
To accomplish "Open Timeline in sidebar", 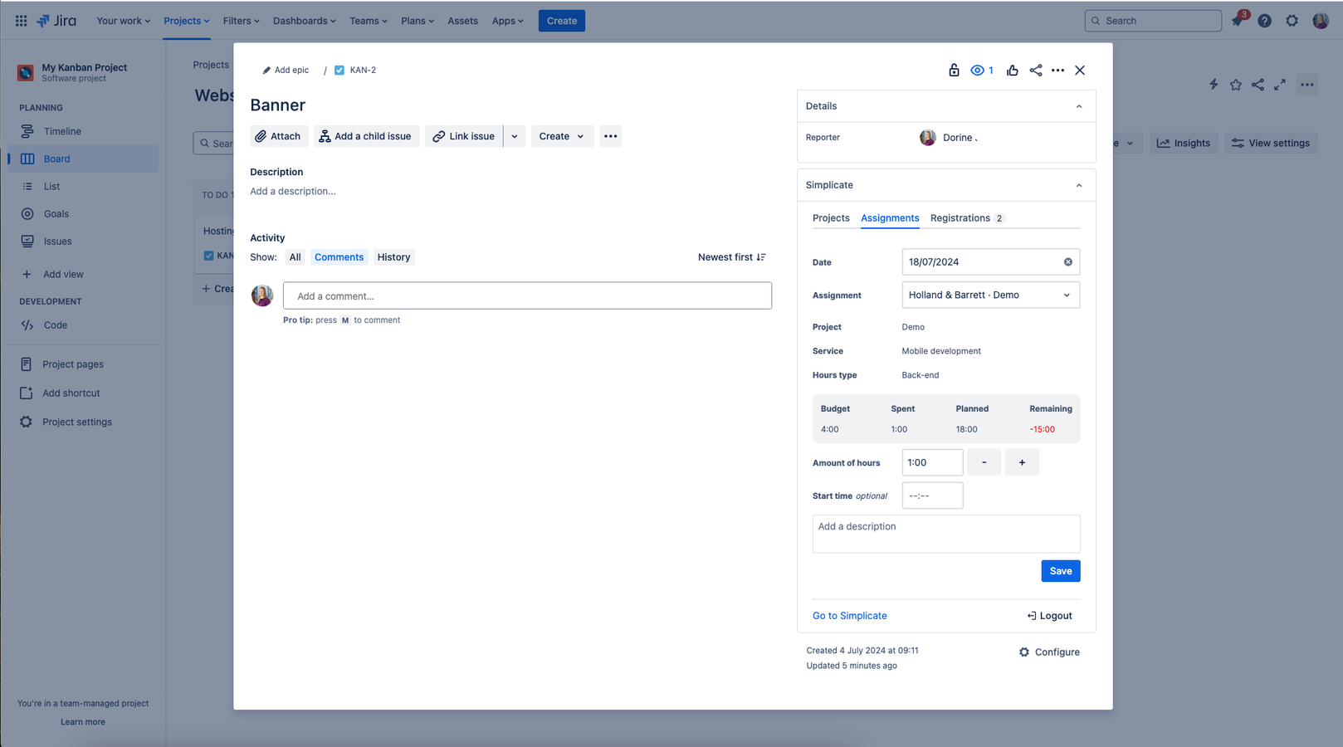I will pyautogui.click(x=83, y=131).
